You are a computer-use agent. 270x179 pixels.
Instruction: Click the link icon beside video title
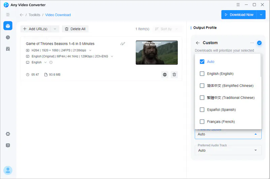[x=123, y=43]
